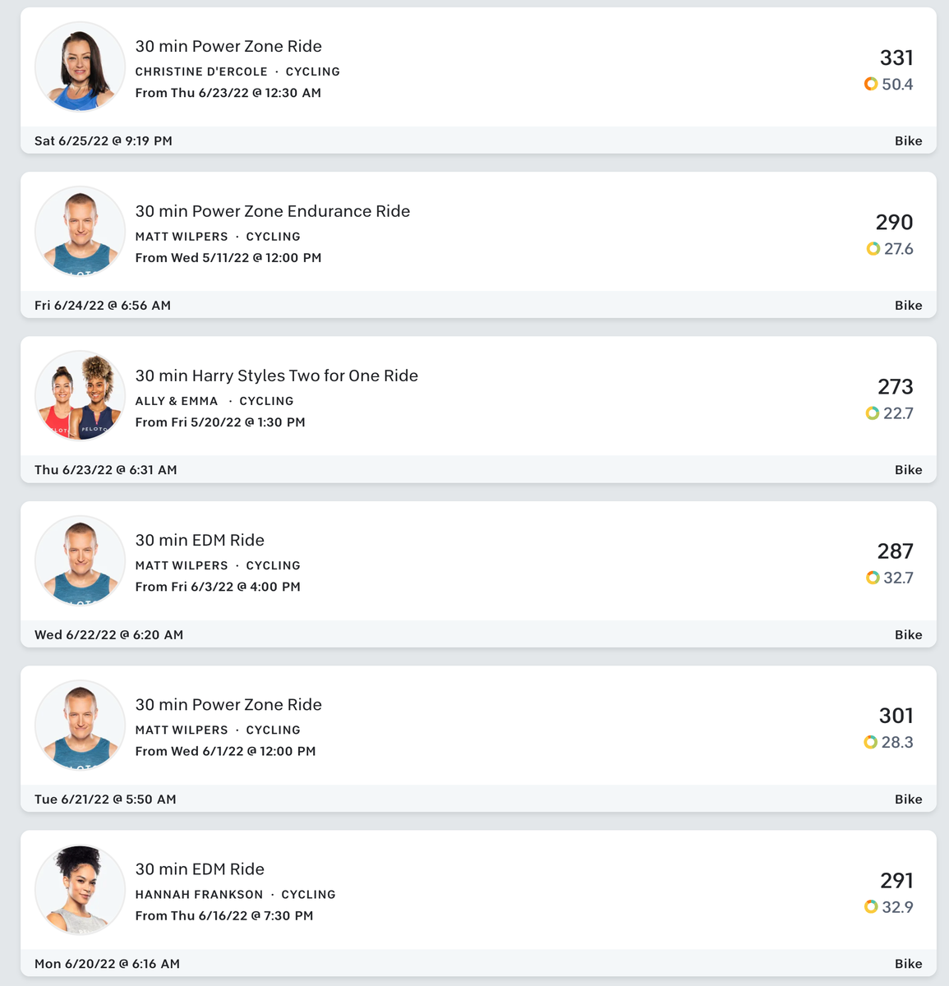Click the ring icon beside 28.3

pos(871,742)
